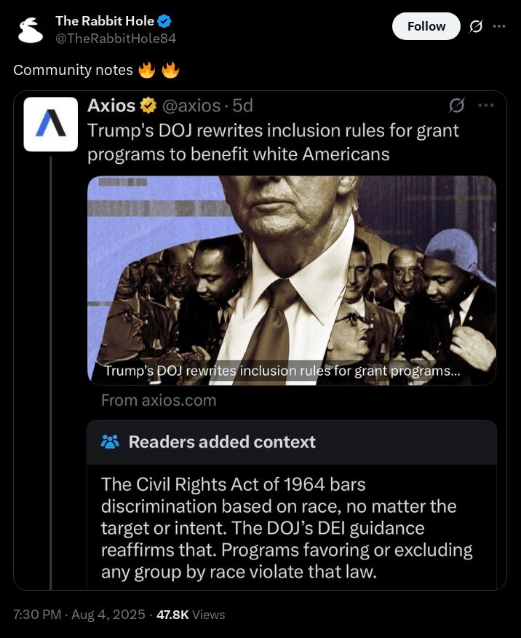
Task: Click the 7:30 PM Aug 4, 2025 timestamp
Action: click(79, 615)
